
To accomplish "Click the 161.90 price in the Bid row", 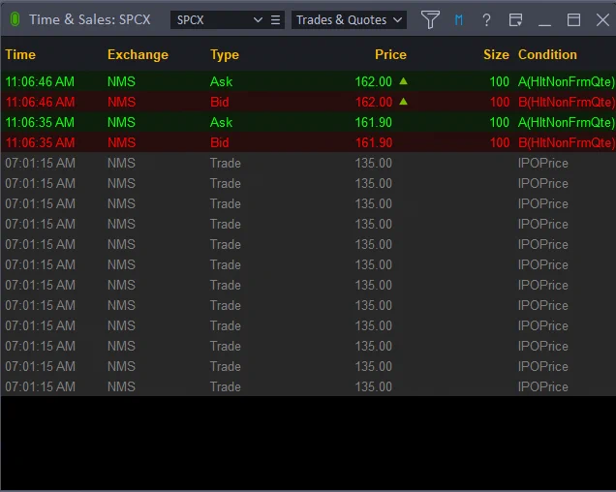I will click(373, 142).
